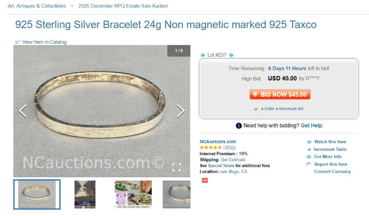This screenshot has height=216, width=369.
Task: Click the envelope icon for Get More Info
Action: coord(309,157)
